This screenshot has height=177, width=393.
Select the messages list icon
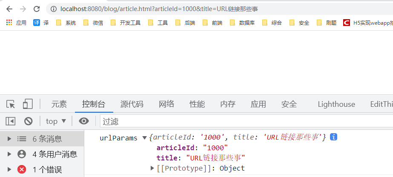pos(22,139)
